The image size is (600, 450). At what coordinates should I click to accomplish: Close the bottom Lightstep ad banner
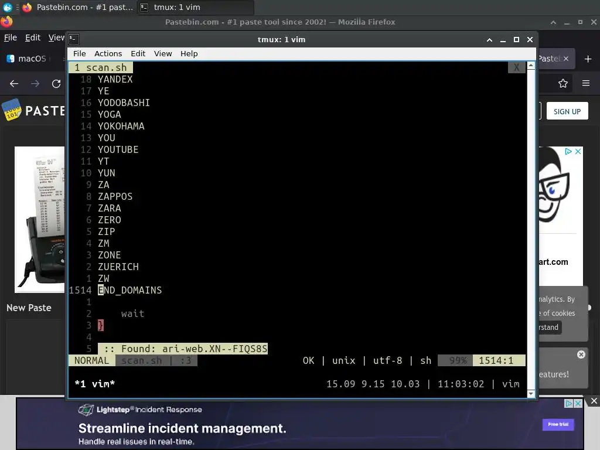(x=594, y=401)
